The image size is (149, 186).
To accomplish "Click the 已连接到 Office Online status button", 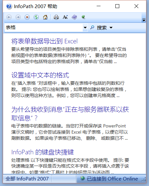I will [x=109, y=179].
